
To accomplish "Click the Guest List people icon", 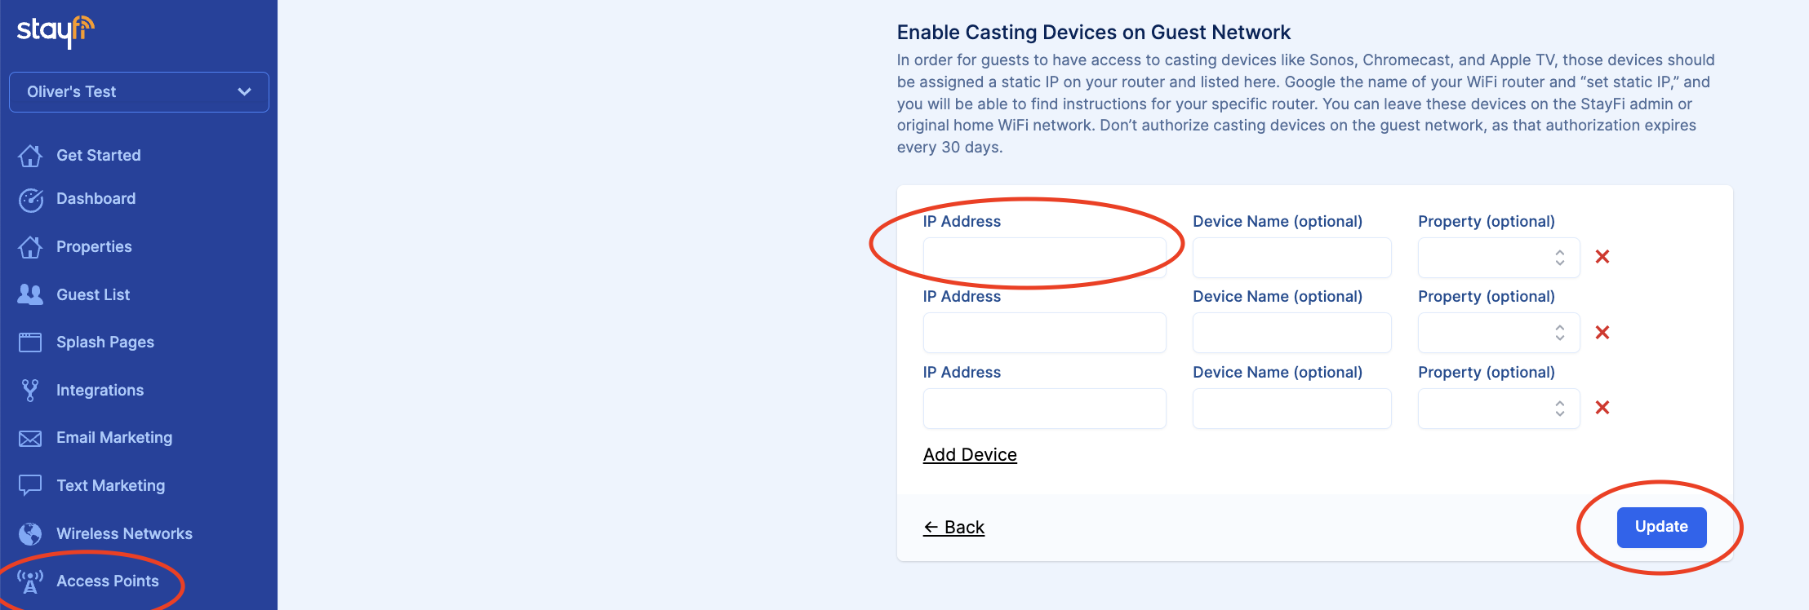I will pyautogui.click(x=30, y=294).
